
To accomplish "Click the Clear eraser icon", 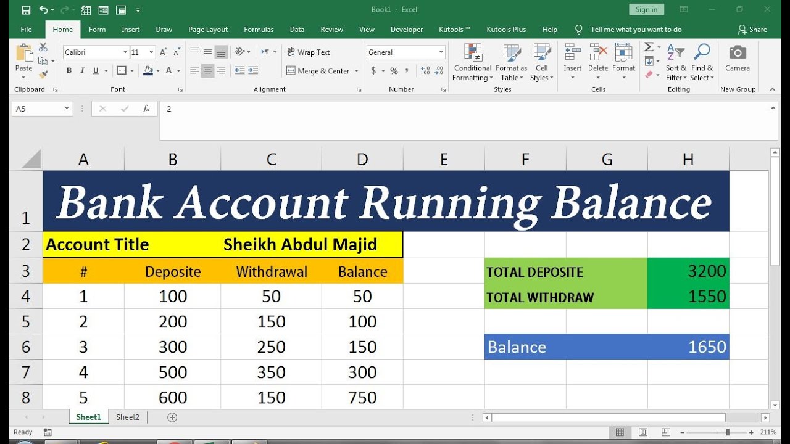I will click(649, 75).
